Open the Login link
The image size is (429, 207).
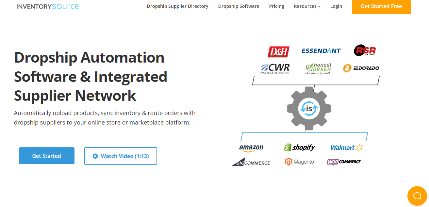point(336,6)
